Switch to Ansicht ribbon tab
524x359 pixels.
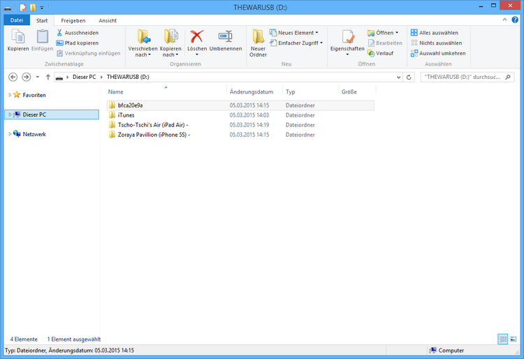click(108, 20)
